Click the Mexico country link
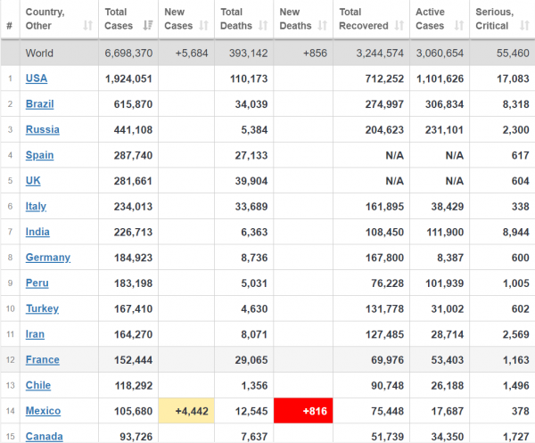The height and width of the screenshot is (443, 535). pyautogui.click(x=43, y=411)
